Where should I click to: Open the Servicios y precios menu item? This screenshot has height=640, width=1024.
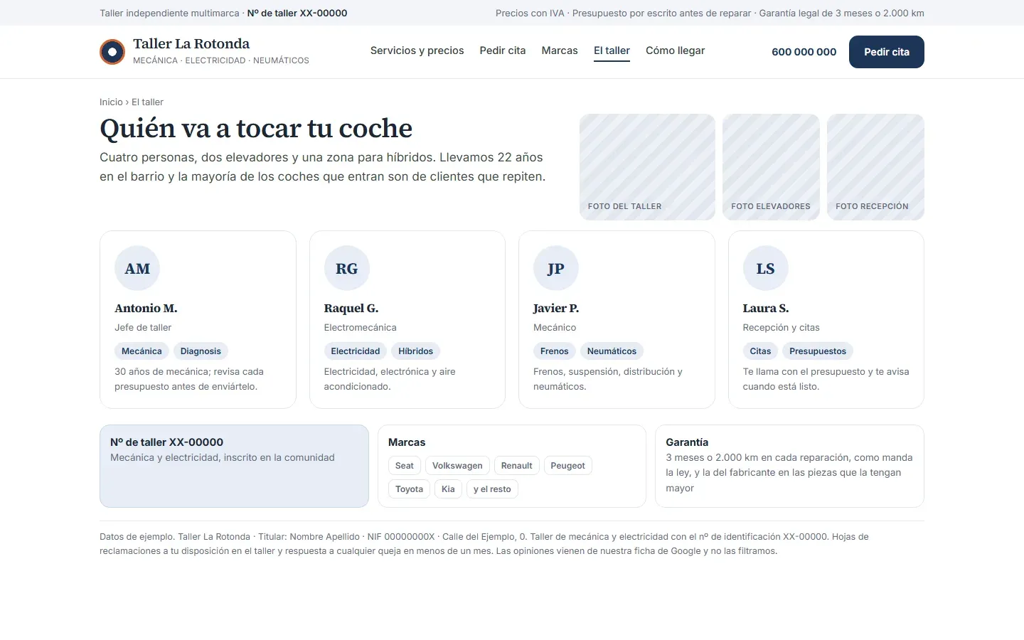point(417,50)
